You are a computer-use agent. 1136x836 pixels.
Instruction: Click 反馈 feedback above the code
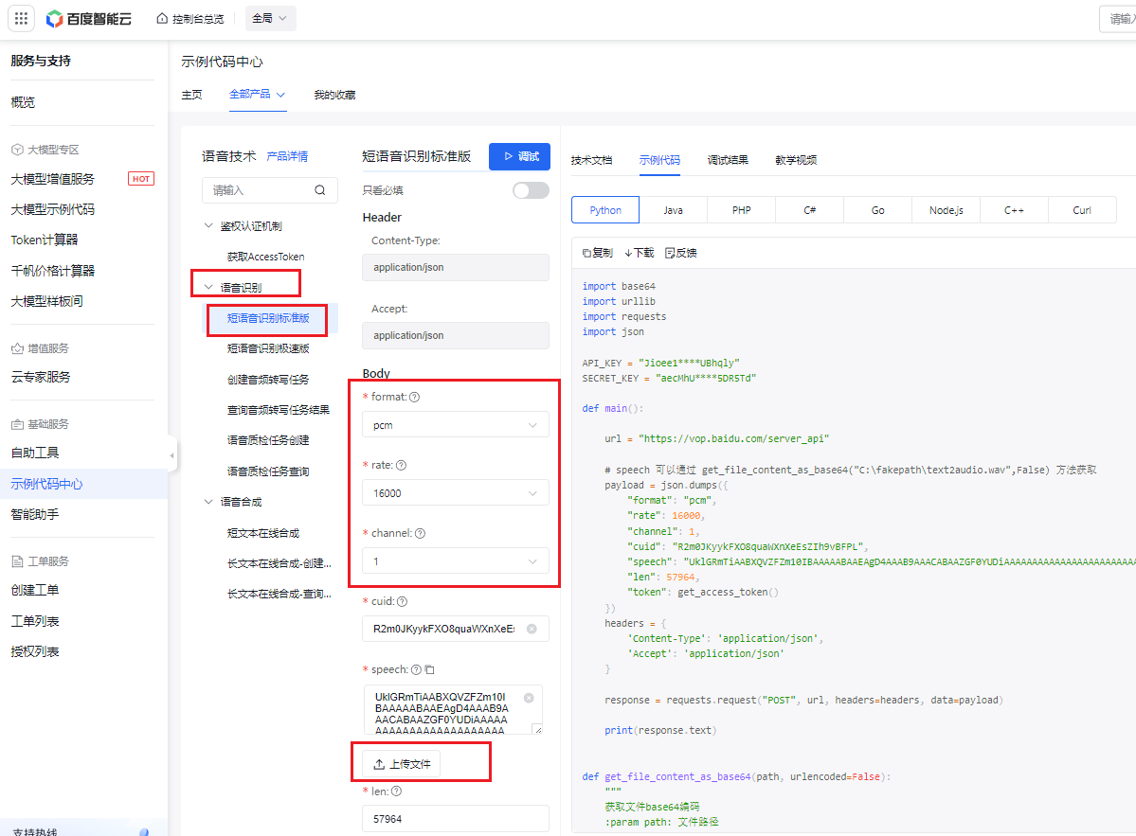[x=681, y=253]
